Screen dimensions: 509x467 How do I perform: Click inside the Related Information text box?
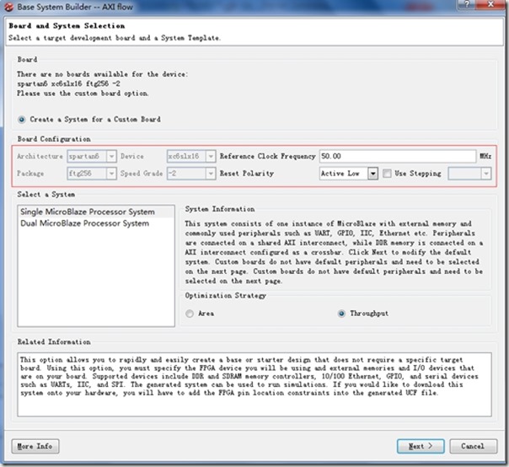point(253,384)
